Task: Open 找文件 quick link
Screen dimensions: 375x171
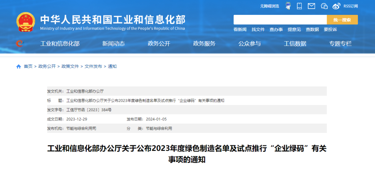Action: [x=258, y=29]
